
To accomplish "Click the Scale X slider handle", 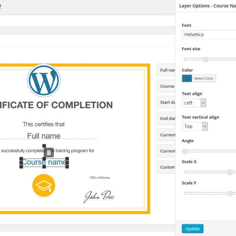I will click(230, 172).
